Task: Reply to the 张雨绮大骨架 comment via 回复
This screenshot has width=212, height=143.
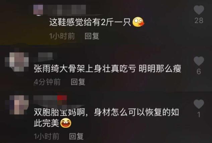Action: click(78, 82)
